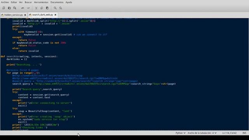Click the print("Searching. . . ") line

click(x=24, y=65)
